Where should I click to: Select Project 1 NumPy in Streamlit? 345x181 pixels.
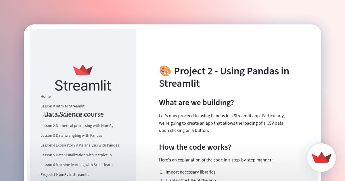point(64,174)
